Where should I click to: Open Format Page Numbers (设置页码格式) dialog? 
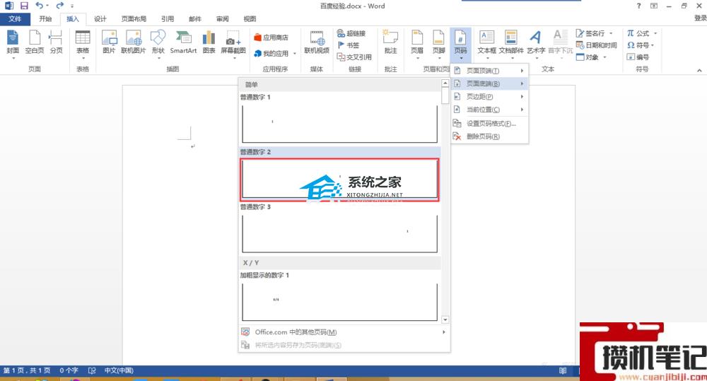pos(490,124)
